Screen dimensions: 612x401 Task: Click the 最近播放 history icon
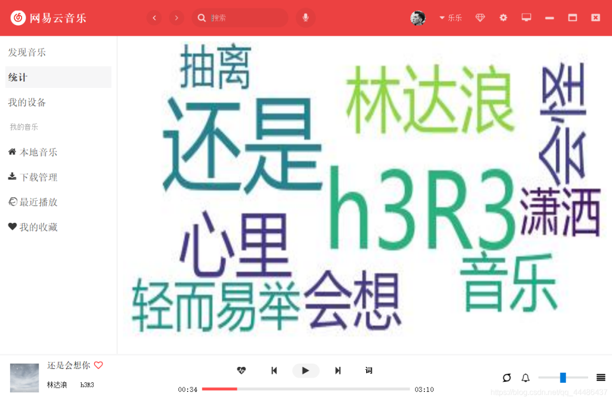[x=12, y=202]
